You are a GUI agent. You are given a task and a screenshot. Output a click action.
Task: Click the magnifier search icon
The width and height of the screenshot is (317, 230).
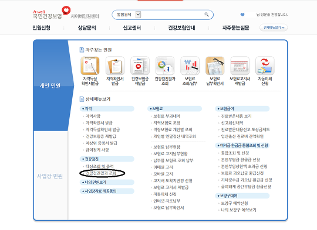click(x=207, y=15)
